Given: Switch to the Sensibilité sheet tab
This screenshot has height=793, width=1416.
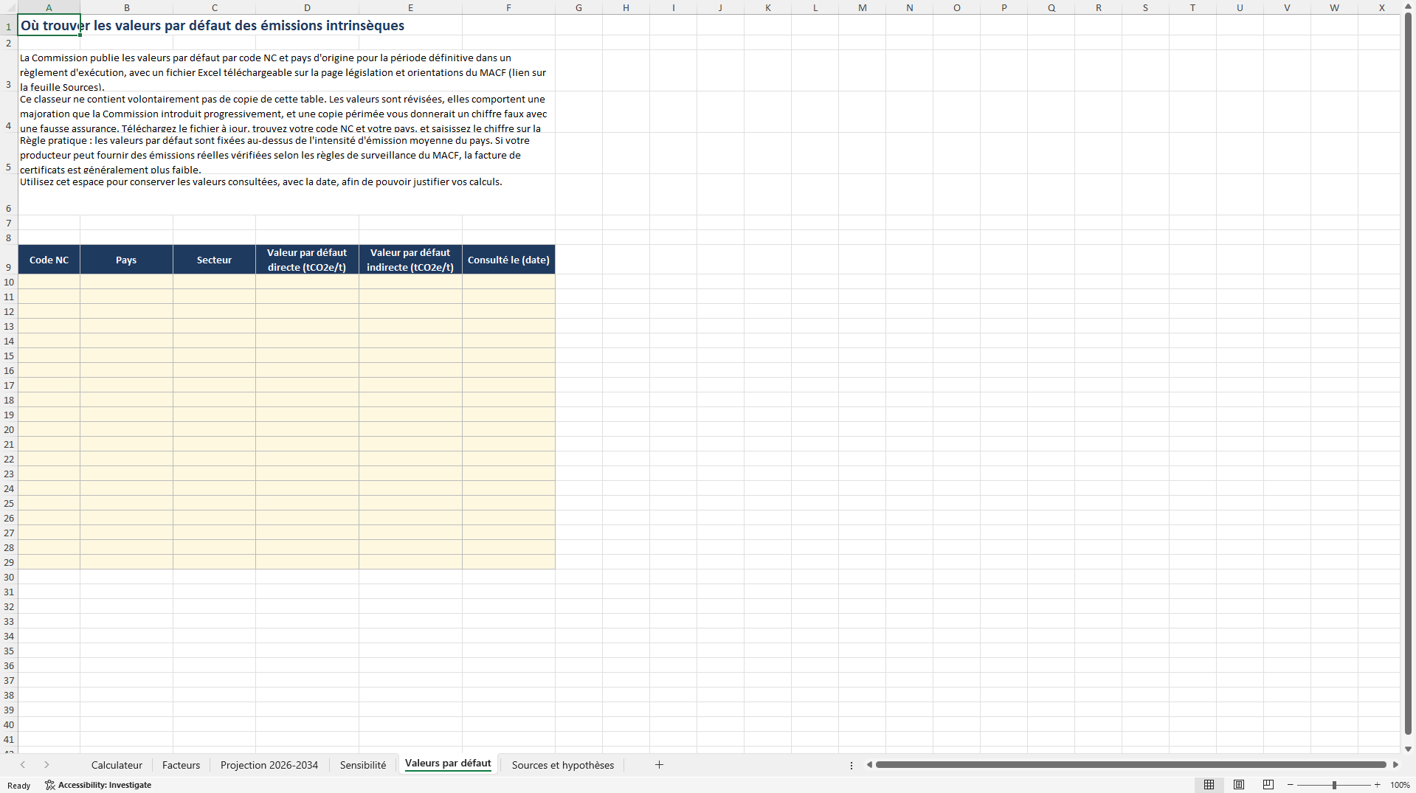Looking at the screenshot, I should click(363, 765).
